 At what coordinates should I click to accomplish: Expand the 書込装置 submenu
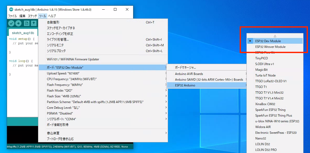pyautogui.click(x=103, y=133)
